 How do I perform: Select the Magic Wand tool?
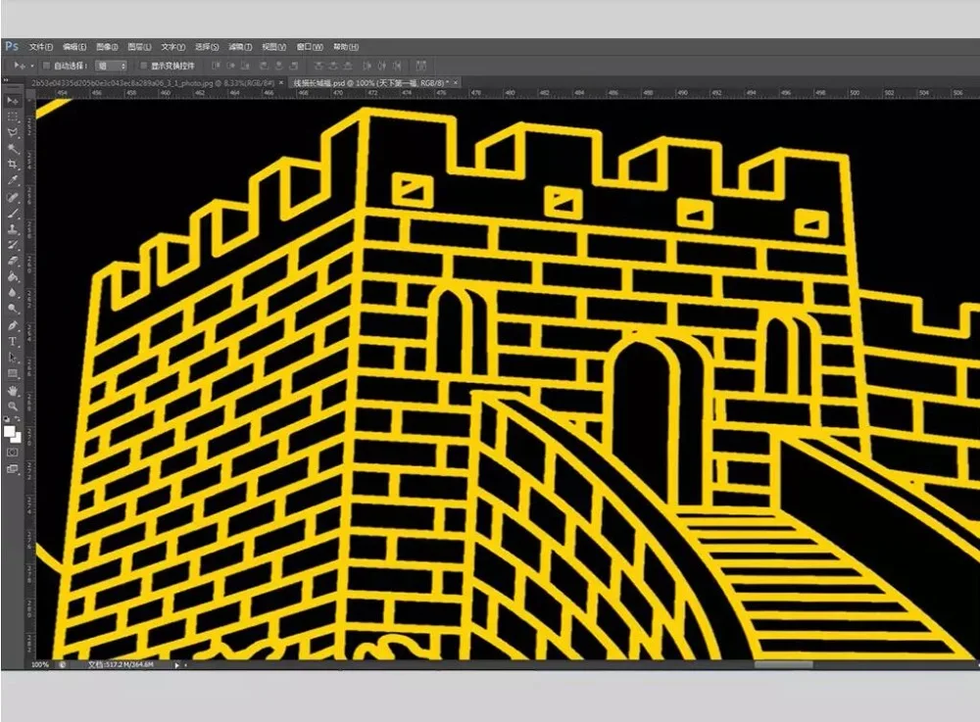(13, 149)
